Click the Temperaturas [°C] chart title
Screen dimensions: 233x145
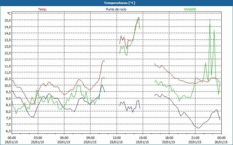[119, 3]
